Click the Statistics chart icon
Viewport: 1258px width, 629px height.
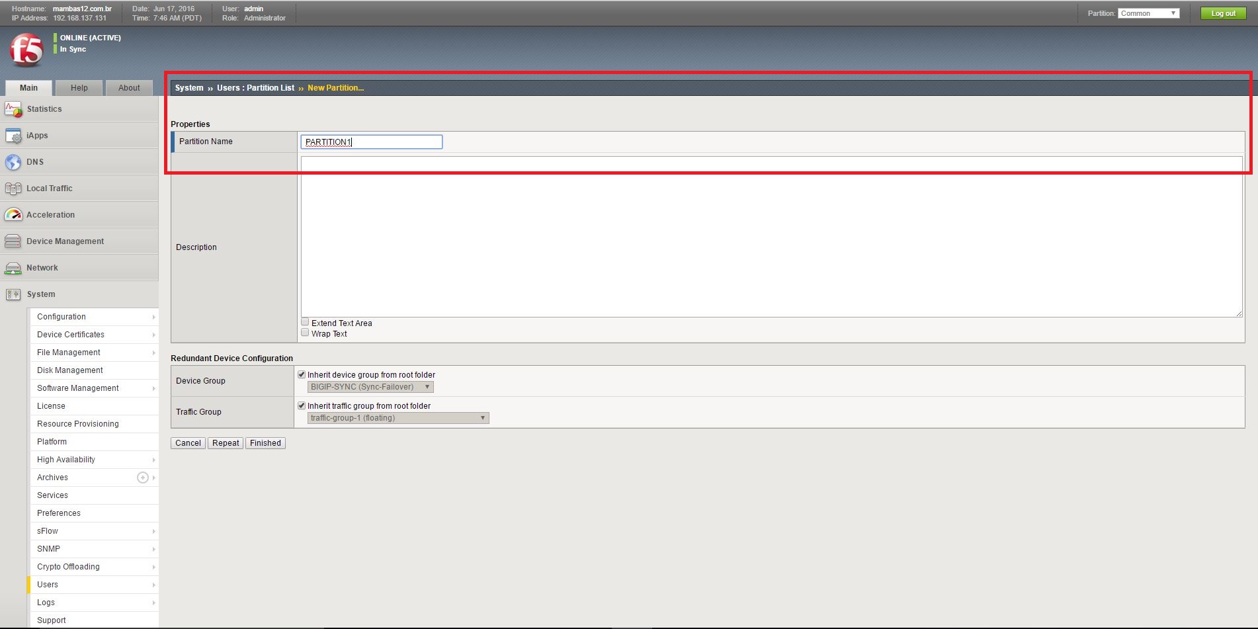pos(13,109)
